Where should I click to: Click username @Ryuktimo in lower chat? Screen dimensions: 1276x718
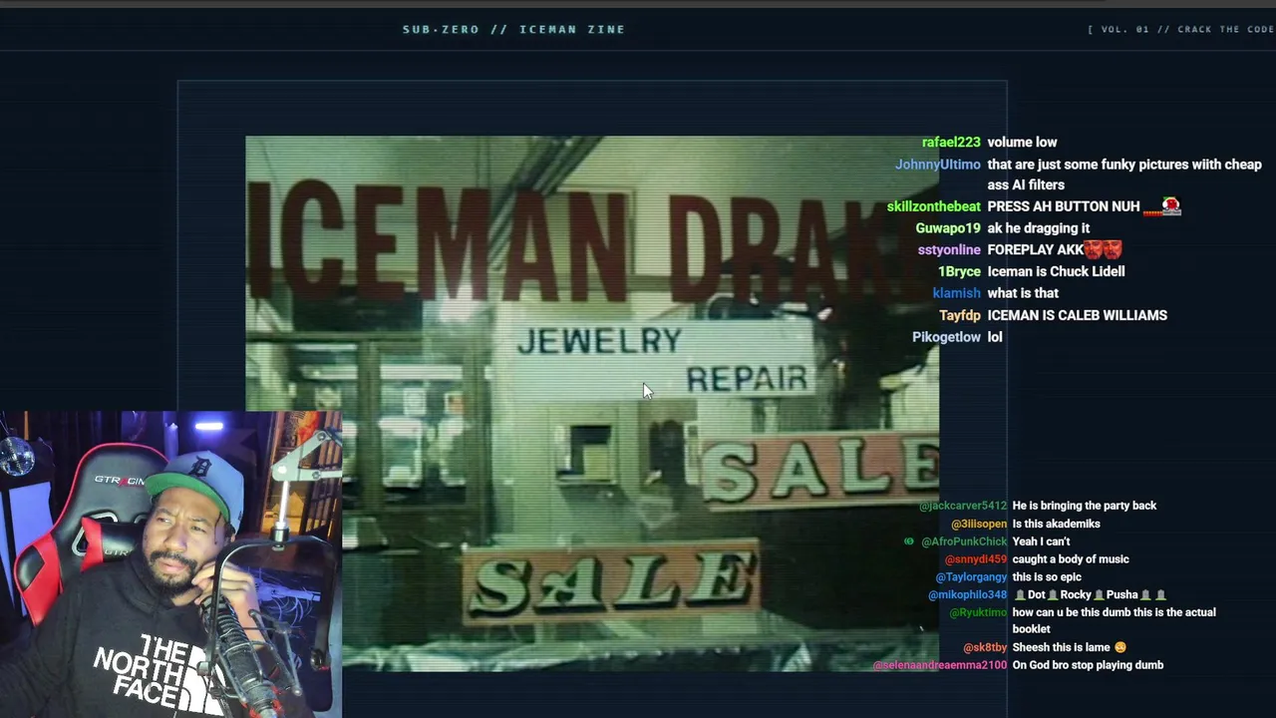978,612
